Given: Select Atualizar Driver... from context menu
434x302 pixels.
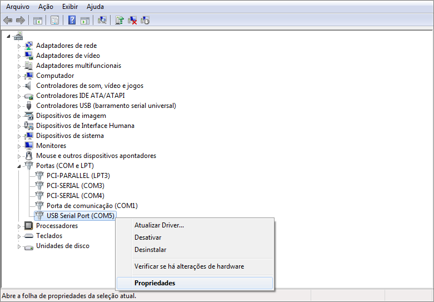Looking at the screenshot, I should (x=159, y=225).
